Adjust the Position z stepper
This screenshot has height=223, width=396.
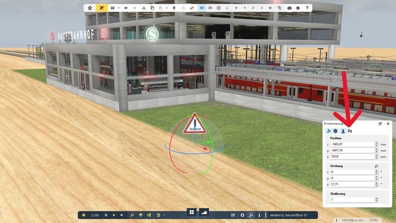[377, 157]
